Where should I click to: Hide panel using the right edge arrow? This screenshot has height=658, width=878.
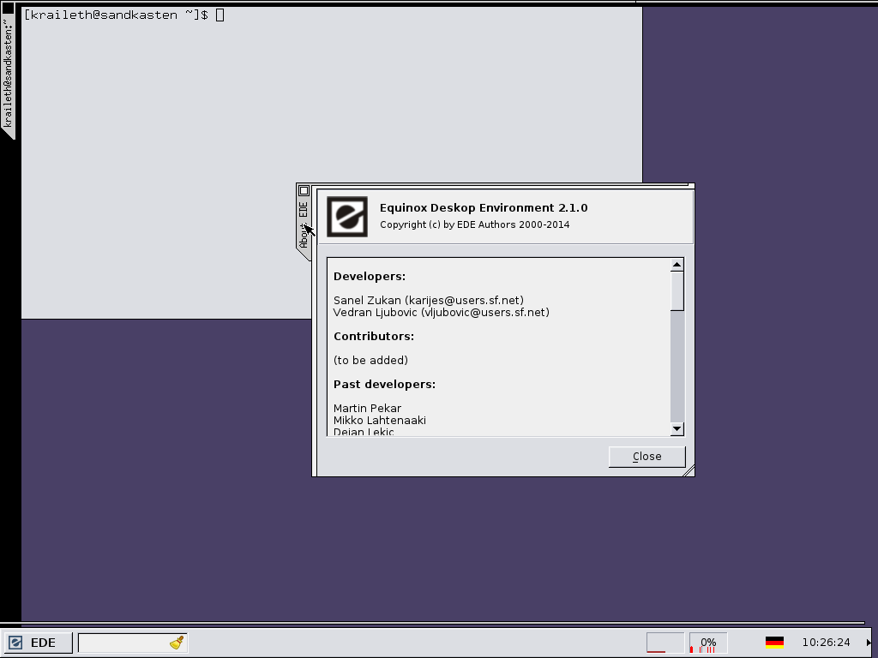pyautogui.click(x=869, y=643)
